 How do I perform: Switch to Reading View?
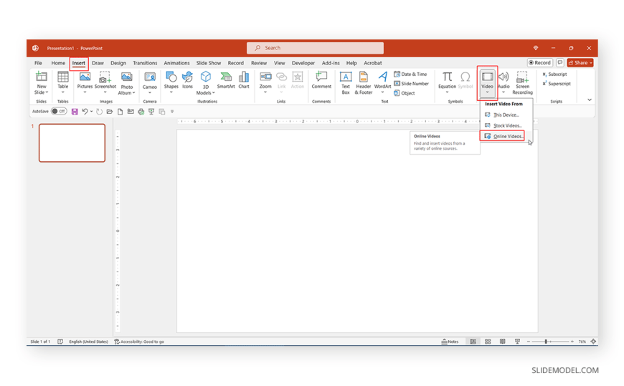(x=503, y=342)
